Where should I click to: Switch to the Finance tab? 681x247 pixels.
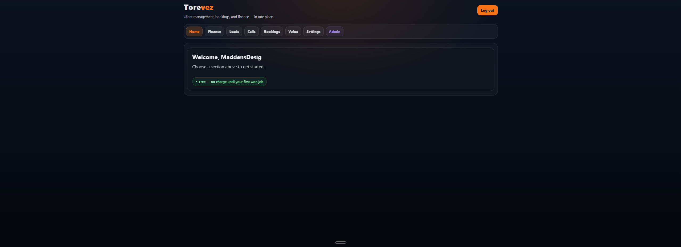[x=214, y=32]
